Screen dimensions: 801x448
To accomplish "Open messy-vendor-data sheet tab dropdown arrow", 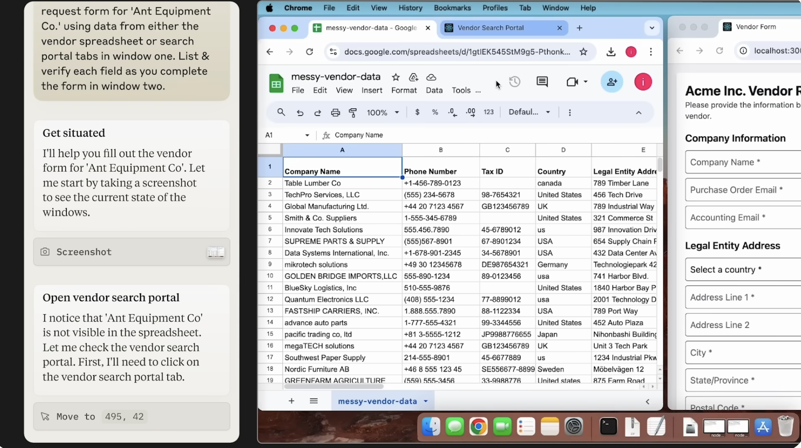I will click(426, 401).
